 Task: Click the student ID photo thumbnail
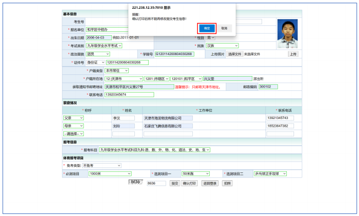[x=287, y=34]
